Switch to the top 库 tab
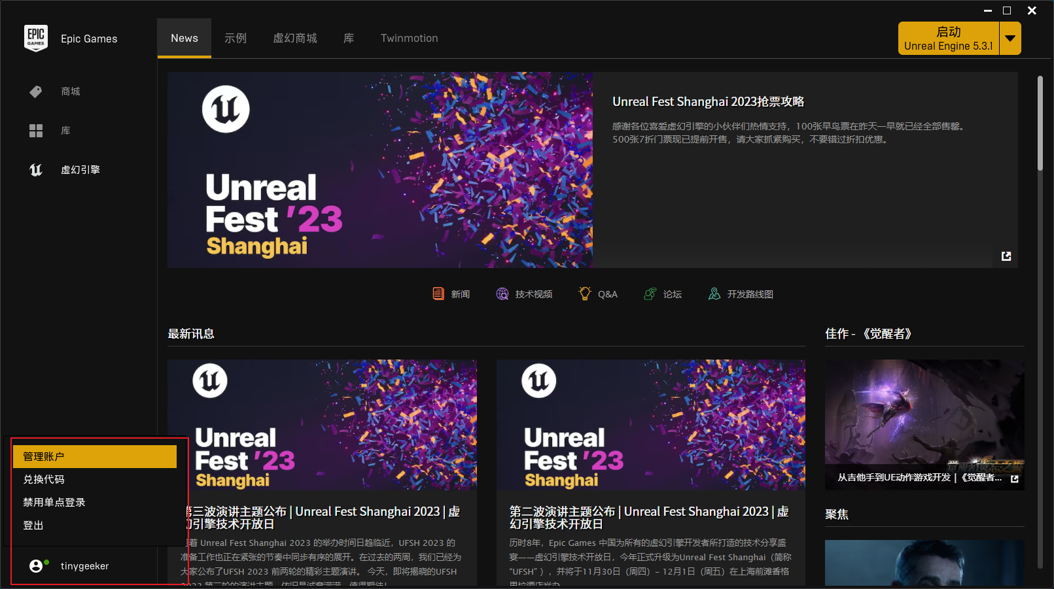The width and height of the screenshot is (1054, 589). pos(349,38)
